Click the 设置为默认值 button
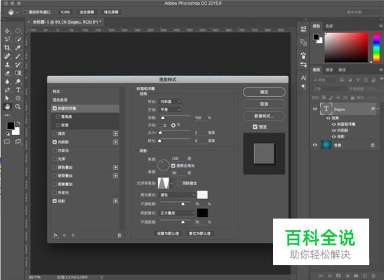 pos(168,233)
